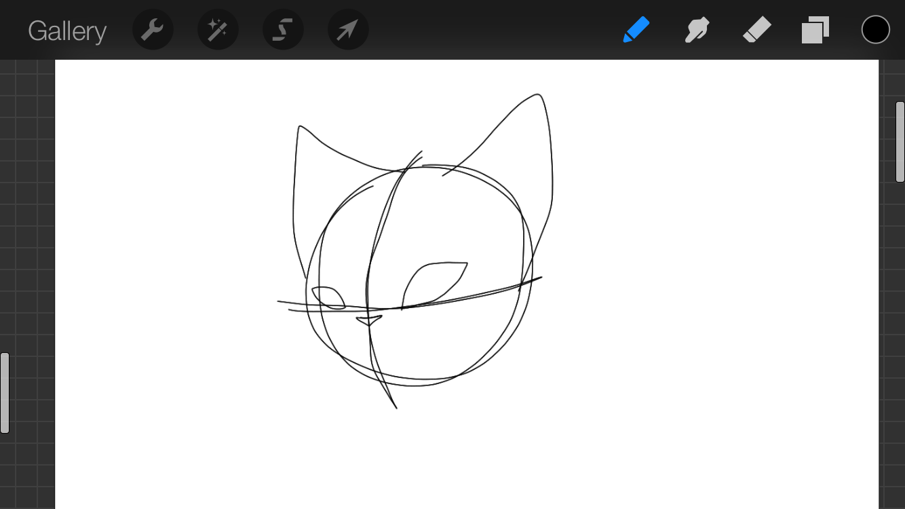Image resolution: width=905 pixels, height=509 pixels.
Task: Open the black color picker circle
Action: click(875, 30)
